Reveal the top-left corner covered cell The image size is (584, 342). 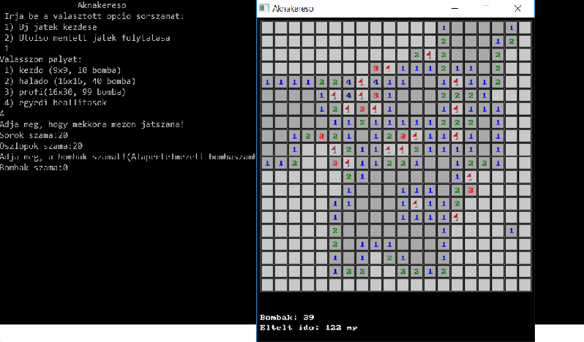(x=267, y=28)
